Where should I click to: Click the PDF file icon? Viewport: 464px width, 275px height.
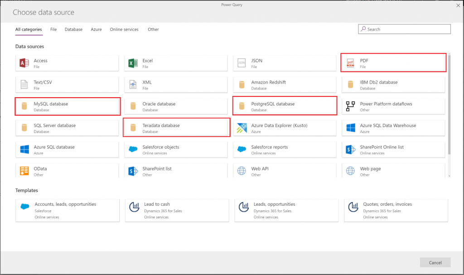pyautogui.click(x=350, y=63)
